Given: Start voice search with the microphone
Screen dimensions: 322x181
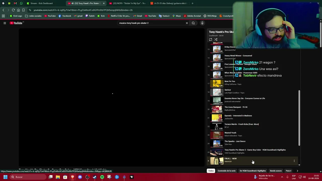Looking at the screenshot, I should click(x=202, y=23).
